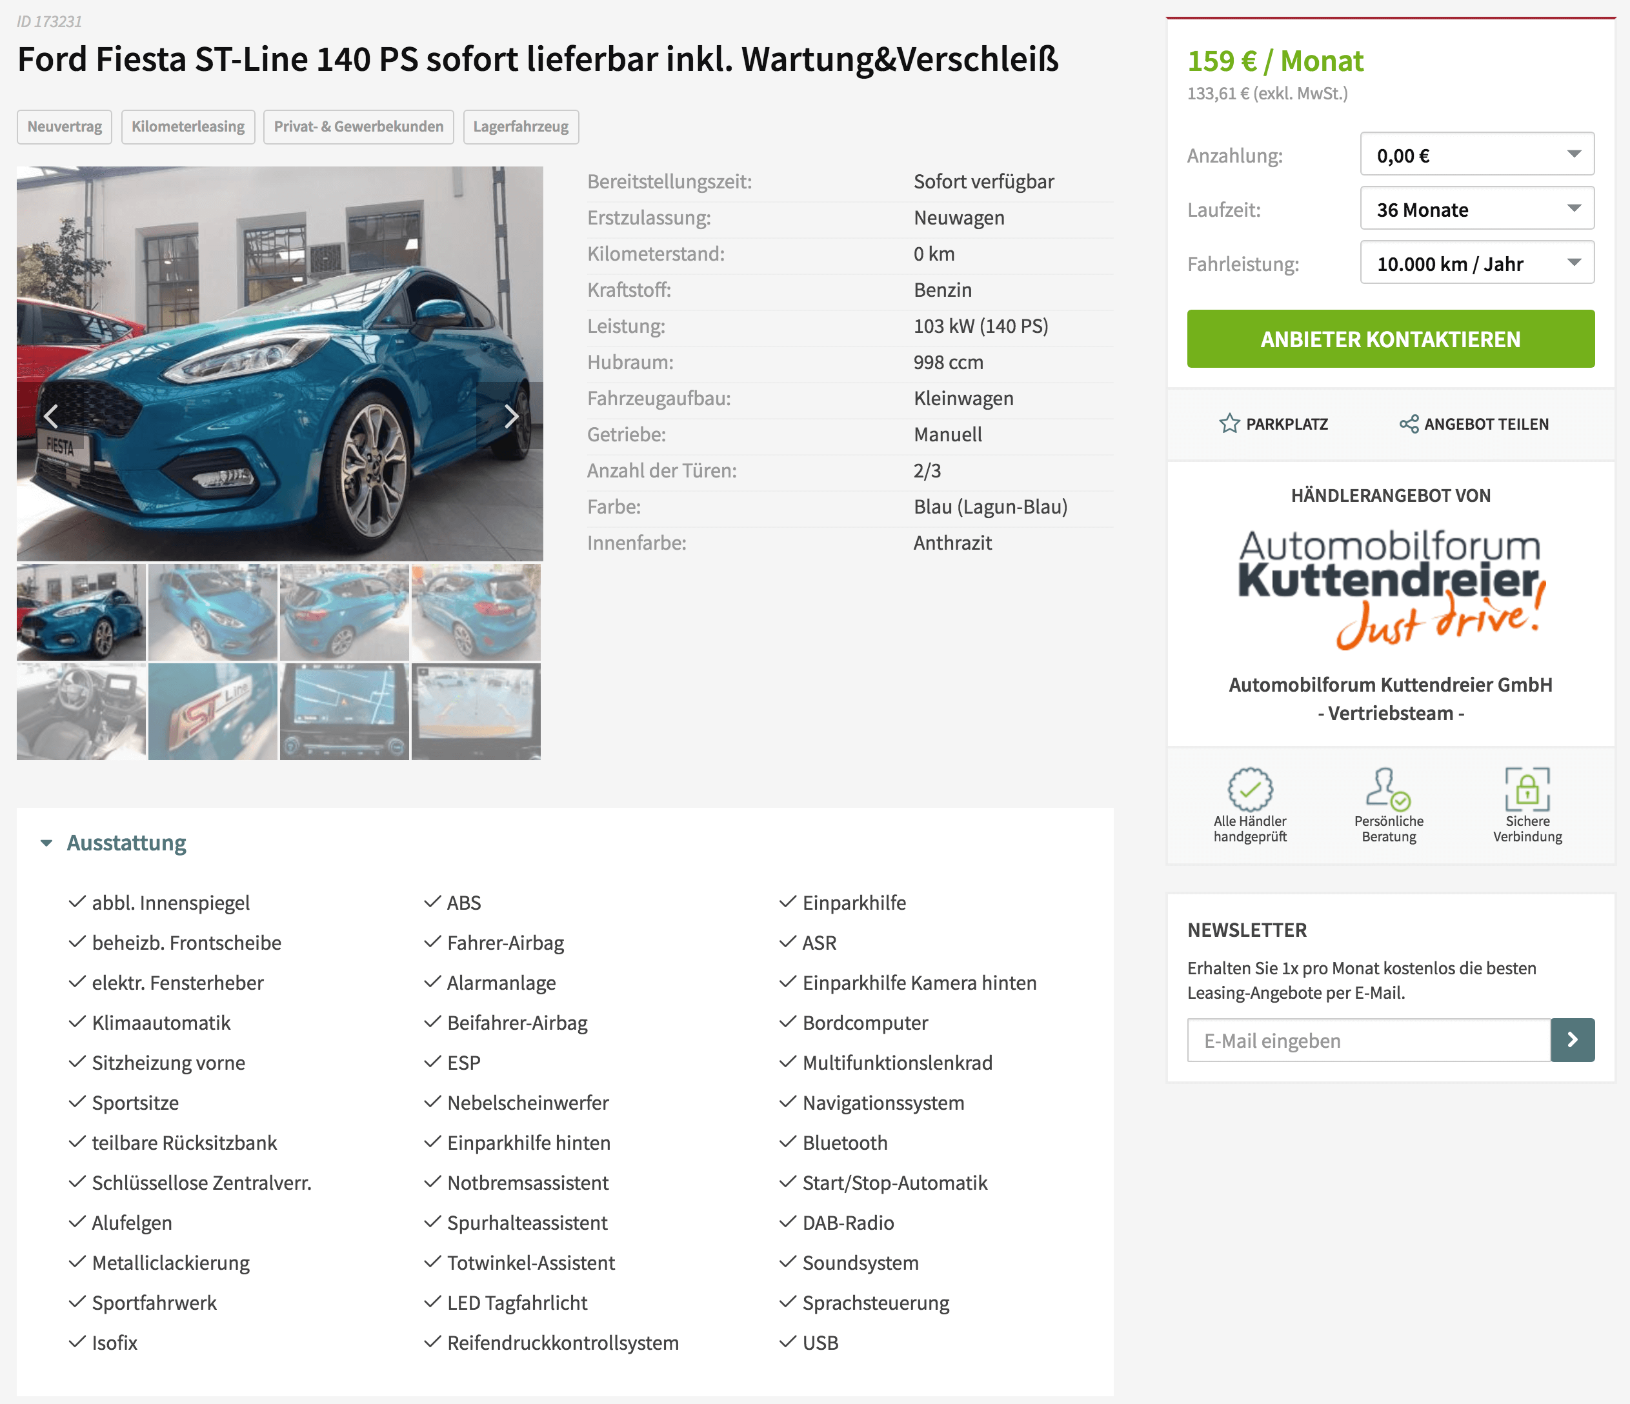Open the Laufzeit 36 Monate dropdown
Image resolution: width=1630 pixels, height=1404 pixels.
(x=1477, y=208)
